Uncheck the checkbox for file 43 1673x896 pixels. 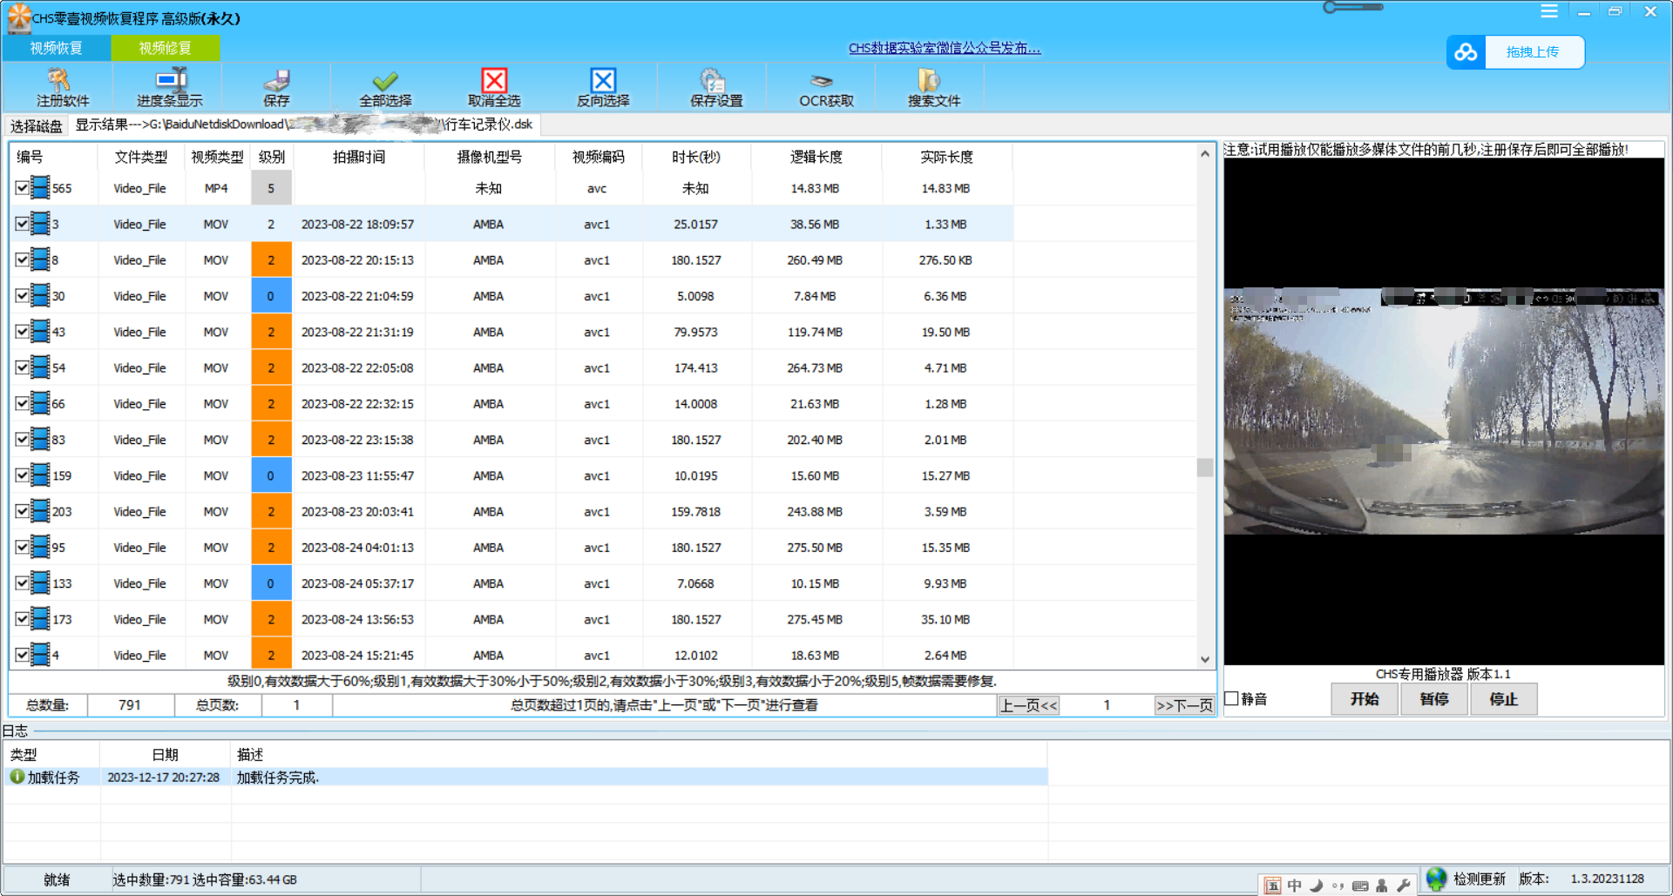pos(22,331)
